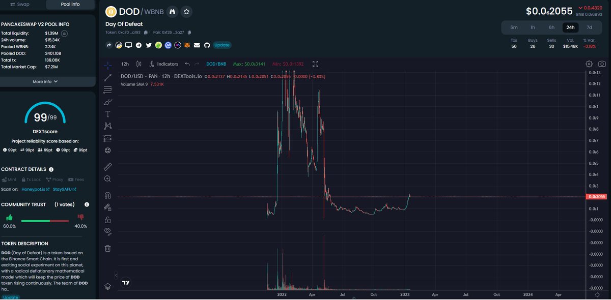This screenshot has width=611, height=300.
Task: Click the binoculars icon next to DOD
Action: click(172, 11)
